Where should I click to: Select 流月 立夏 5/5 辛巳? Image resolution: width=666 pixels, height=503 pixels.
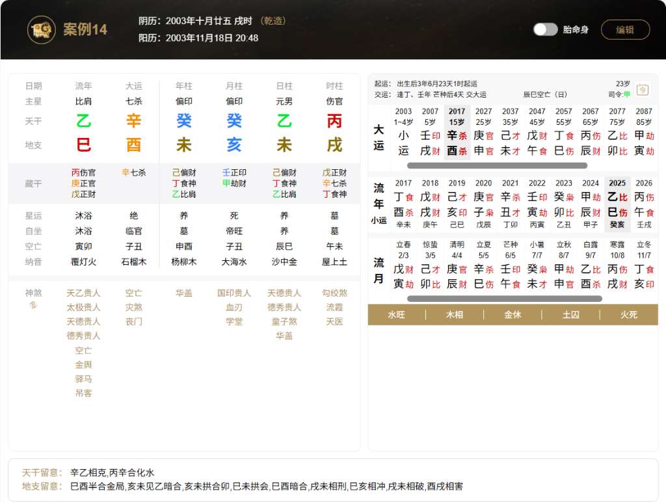coord(483,265)
